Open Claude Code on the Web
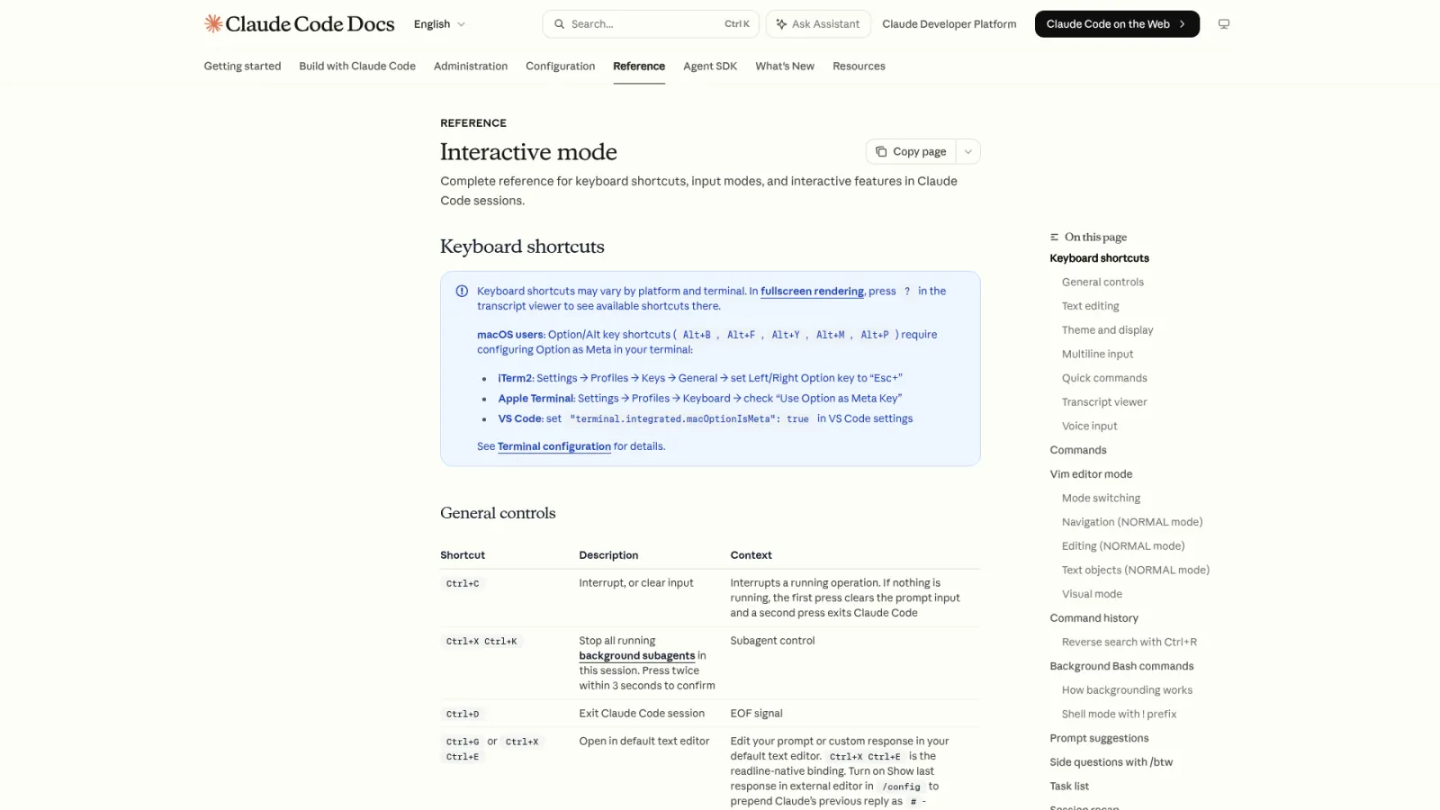The width and height of the screenshot is (1440, 810). [x=1117, y=24]
